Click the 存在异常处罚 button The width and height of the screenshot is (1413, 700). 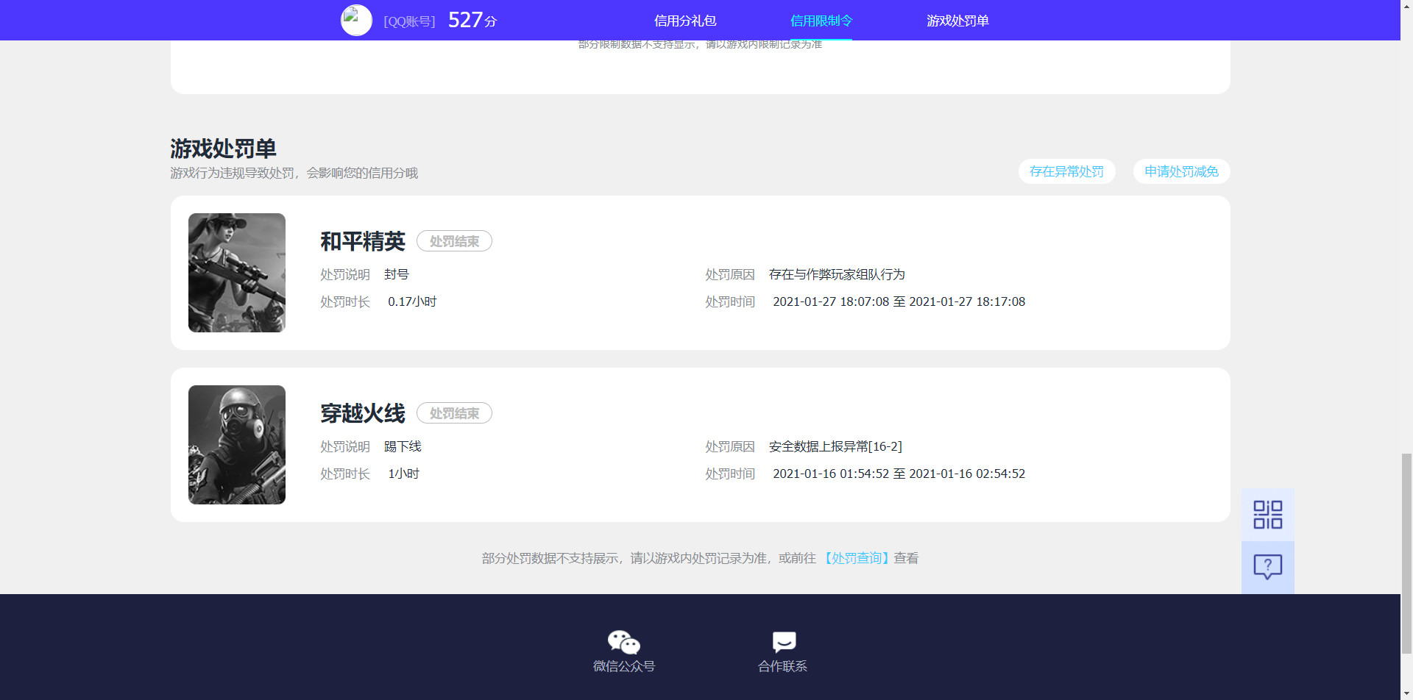click(1066, 171)
